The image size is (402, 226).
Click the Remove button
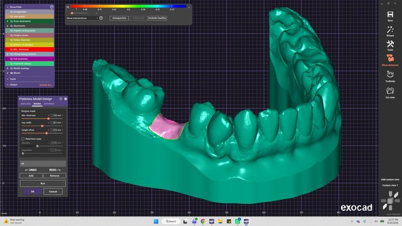pos(55,176)
